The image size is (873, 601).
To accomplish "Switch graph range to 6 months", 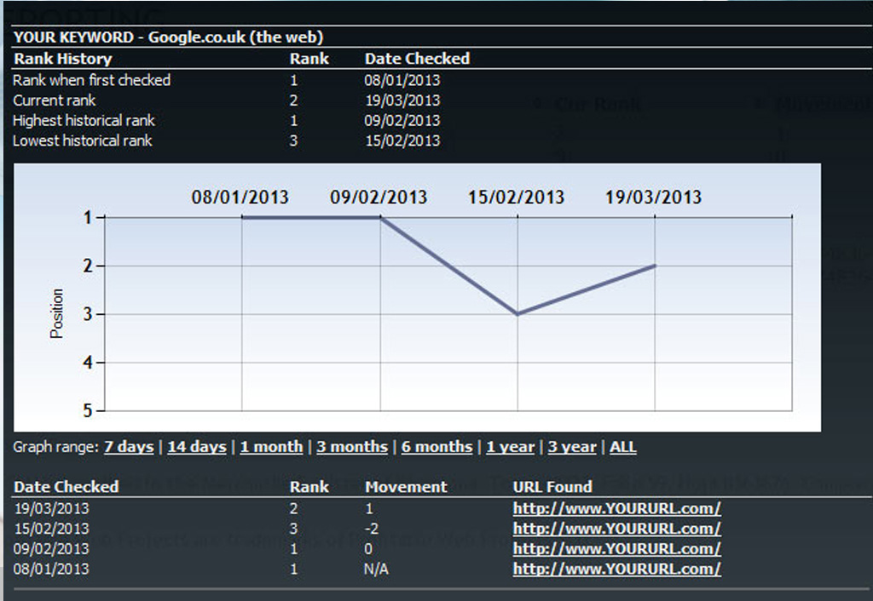I will click(x=436, y=447).
